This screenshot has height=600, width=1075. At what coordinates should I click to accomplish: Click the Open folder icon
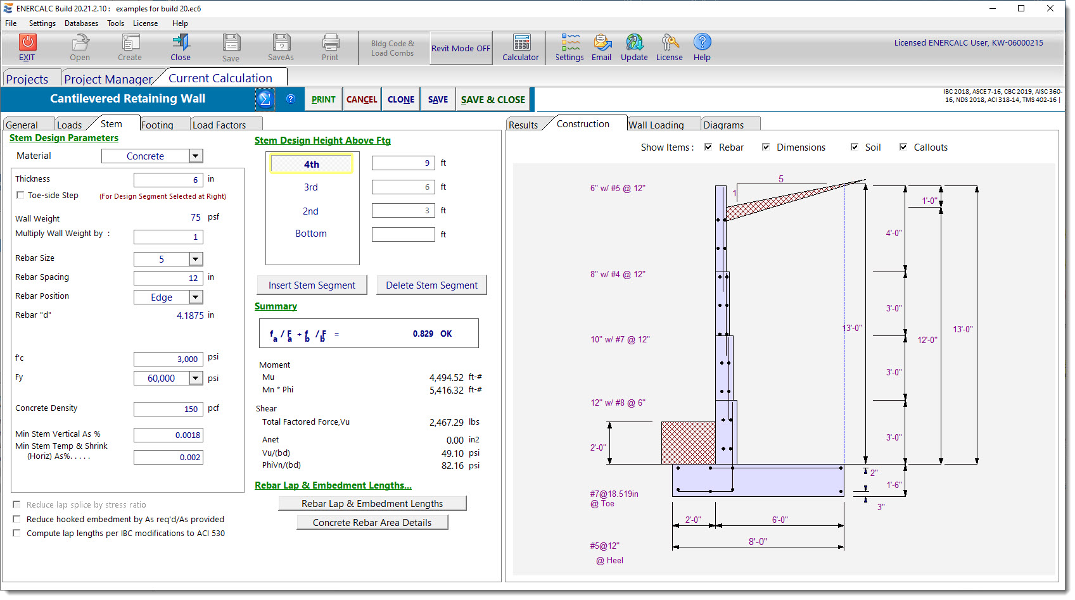coord(80,42)
